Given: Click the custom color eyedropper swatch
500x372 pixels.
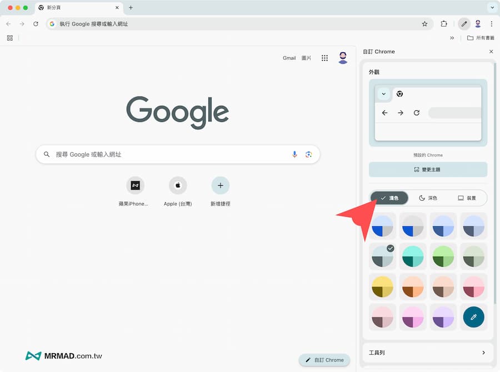Looking at the screenshot, I should click(x=473, y=317).
